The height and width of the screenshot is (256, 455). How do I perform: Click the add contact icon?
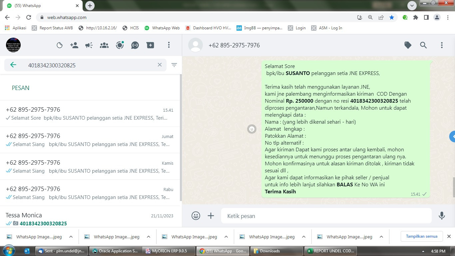coord(74,45)
